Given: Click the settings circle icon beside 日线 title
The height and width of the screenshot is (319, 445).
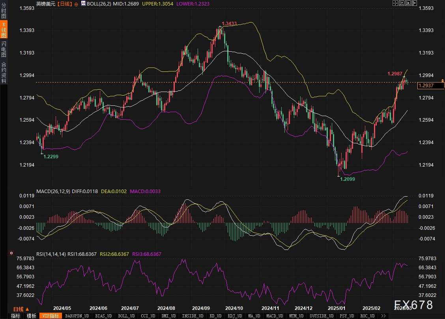Looking at the screenshot, I should [76, 4].
